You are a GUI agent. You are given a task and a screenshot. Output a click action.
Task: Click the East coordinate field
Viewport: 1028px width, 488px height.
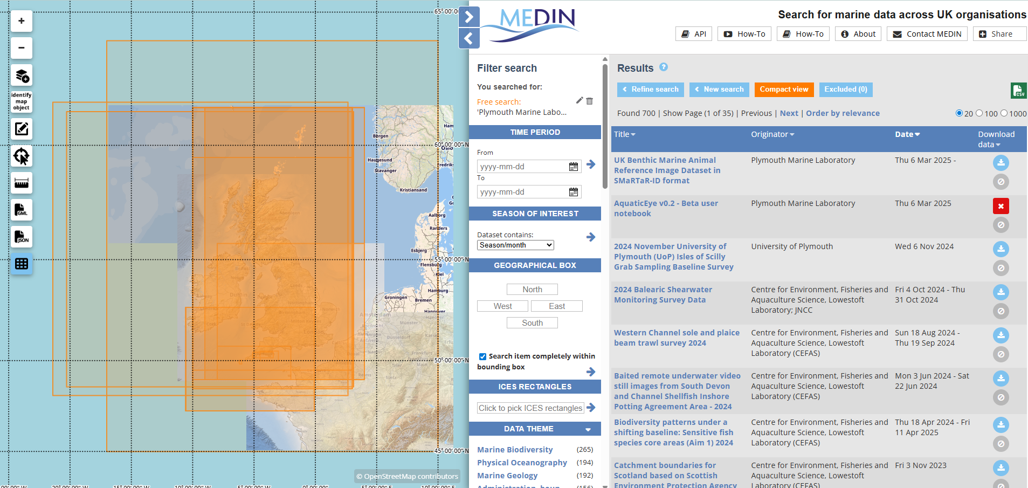coord(557,306)
